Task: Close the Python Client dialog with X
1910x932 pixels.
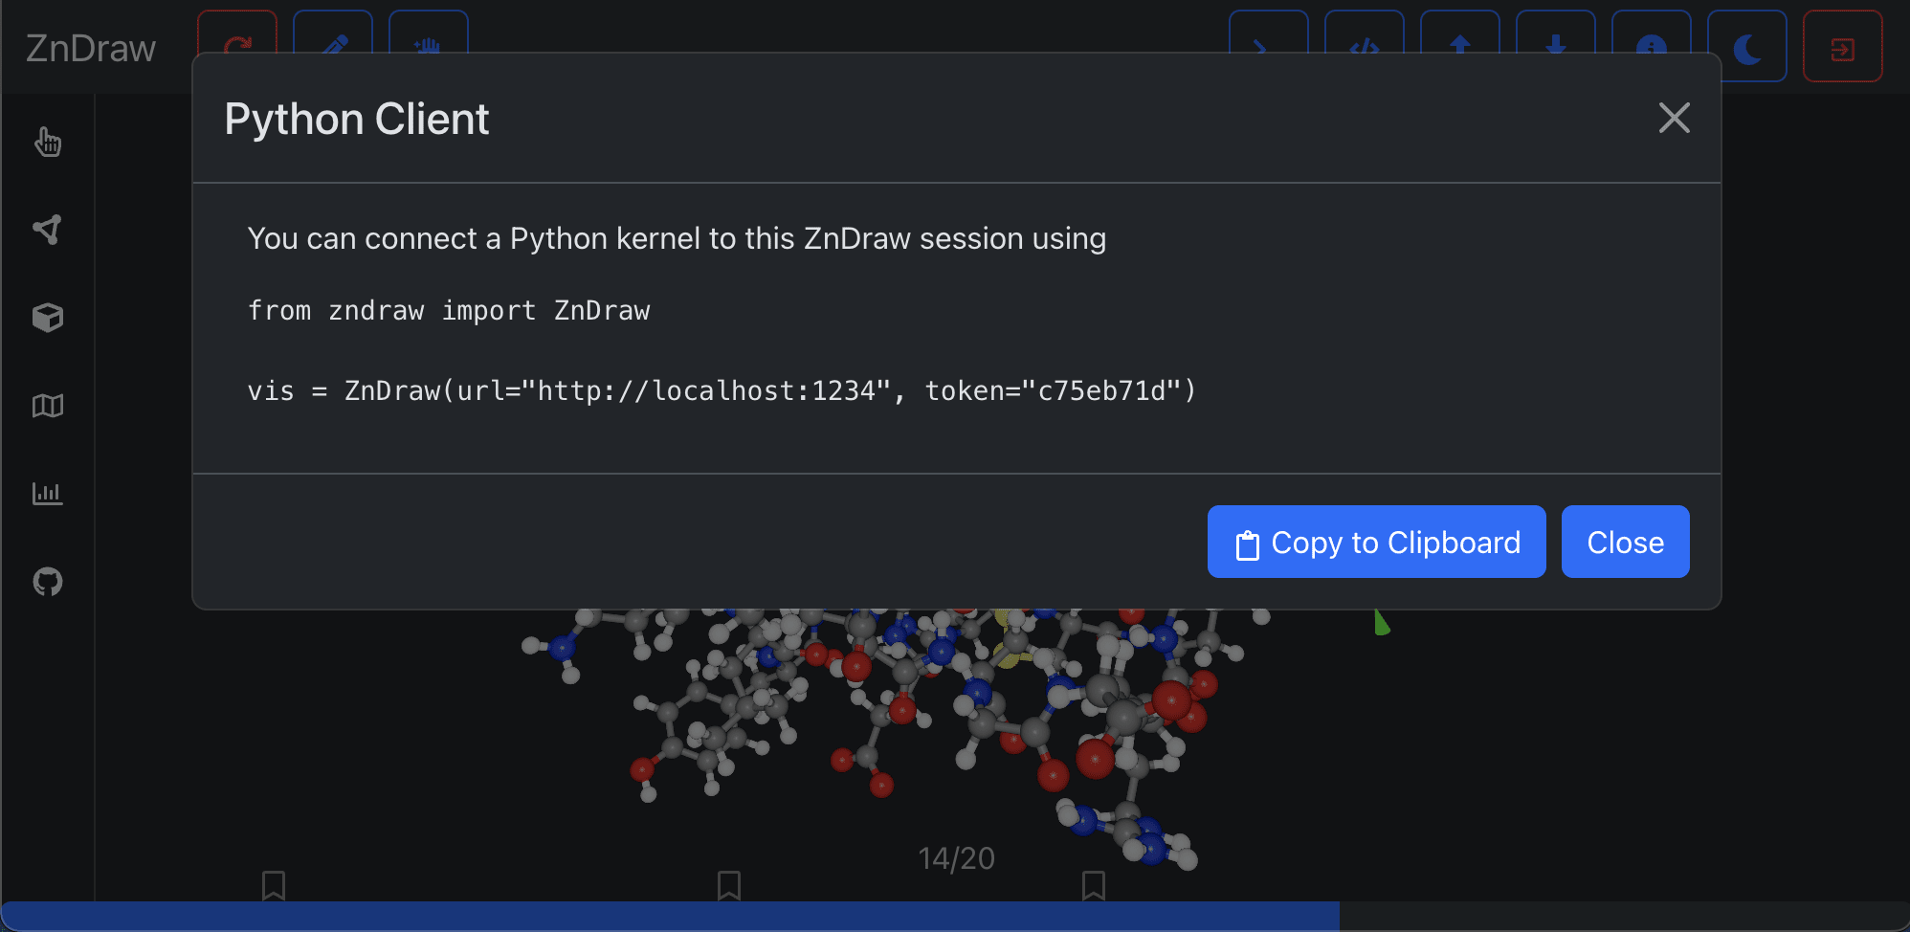Action: [x=1675, y=118]
